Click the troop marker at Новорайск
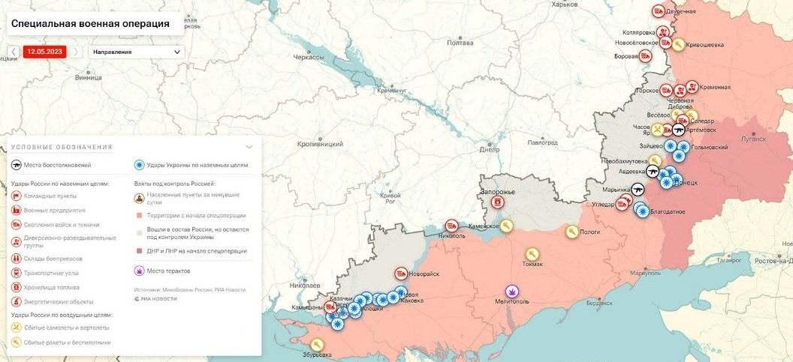Screen dimensions: 793x362 coord(401,274)
